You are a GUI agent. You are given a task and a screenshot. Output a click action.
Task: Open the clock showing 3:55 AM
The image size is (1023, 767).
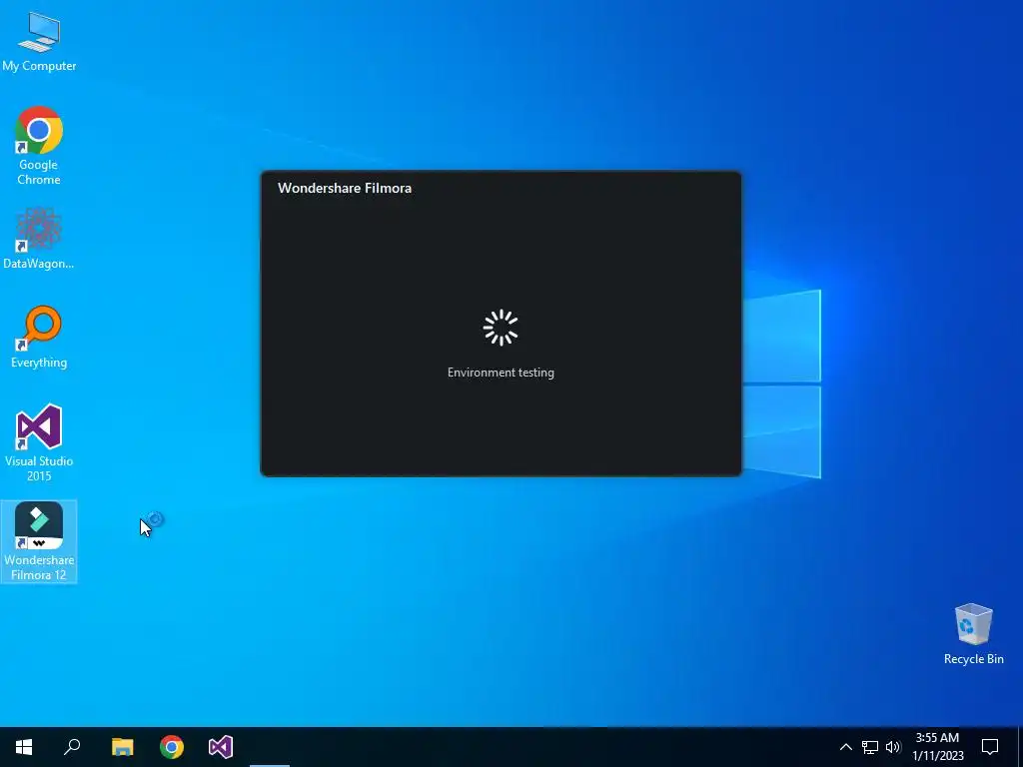(x=937, y=747)
